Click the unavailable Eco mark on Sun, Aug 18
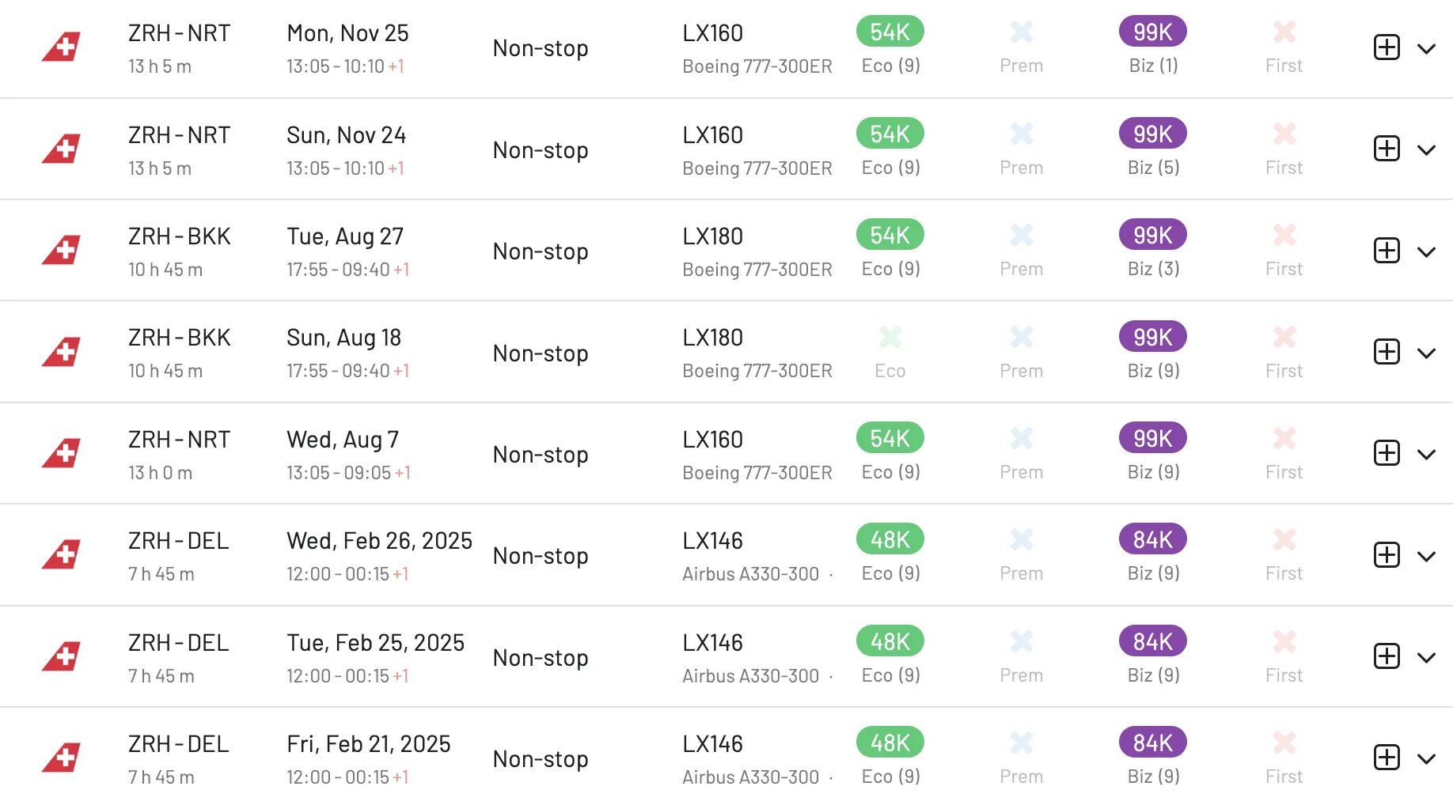Screen dimensions: 1453x805 (x=890, y=338)
